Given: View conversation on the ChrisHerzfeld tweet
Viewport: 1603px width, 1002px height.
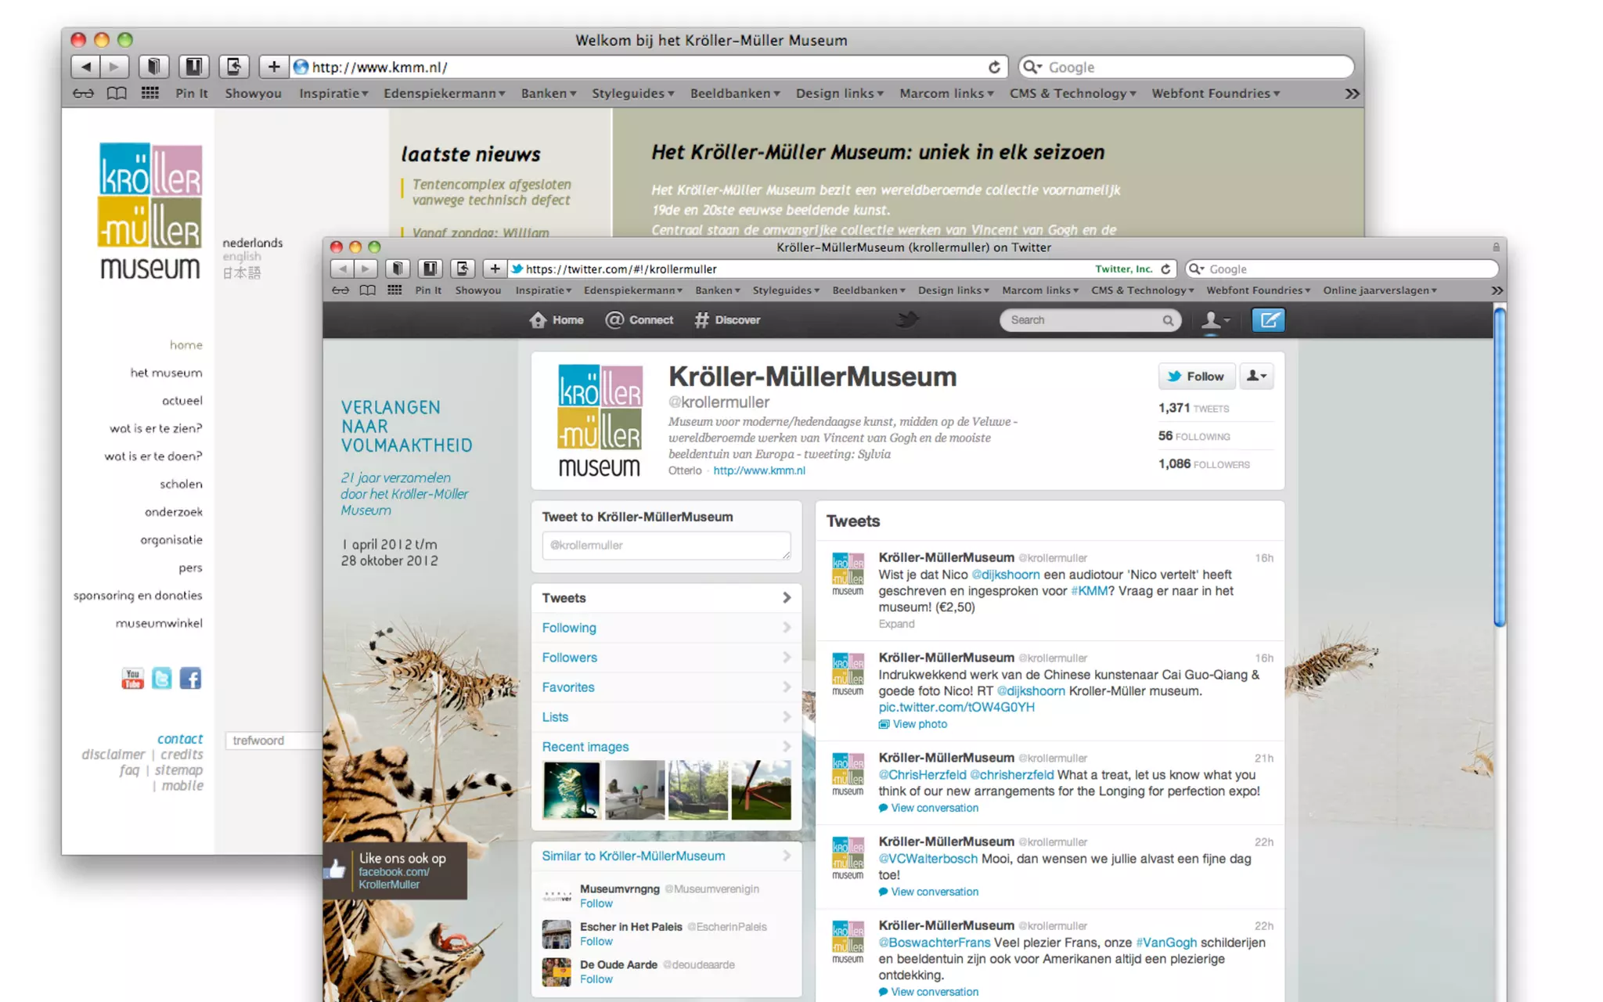Looking at the screenshot, I should tap(928, 808).
